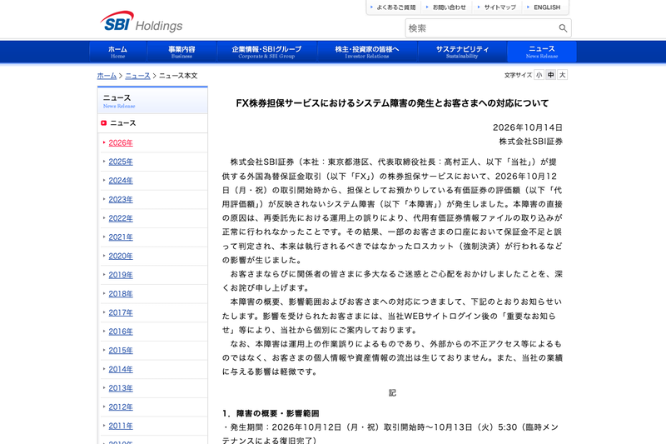Click ニュース breadcrumb link

pos(137,76)
